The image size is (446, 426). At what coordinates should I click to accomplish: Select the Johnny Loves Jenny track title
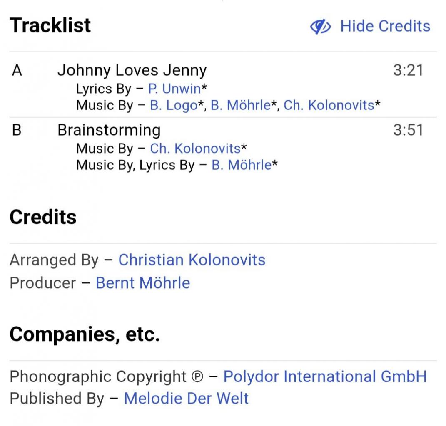coord(132,70)
